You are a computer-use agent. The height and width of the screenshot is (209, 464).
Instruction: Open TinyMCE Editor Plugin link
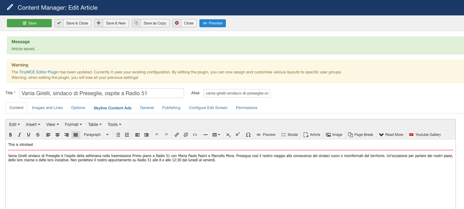point(39,72)
